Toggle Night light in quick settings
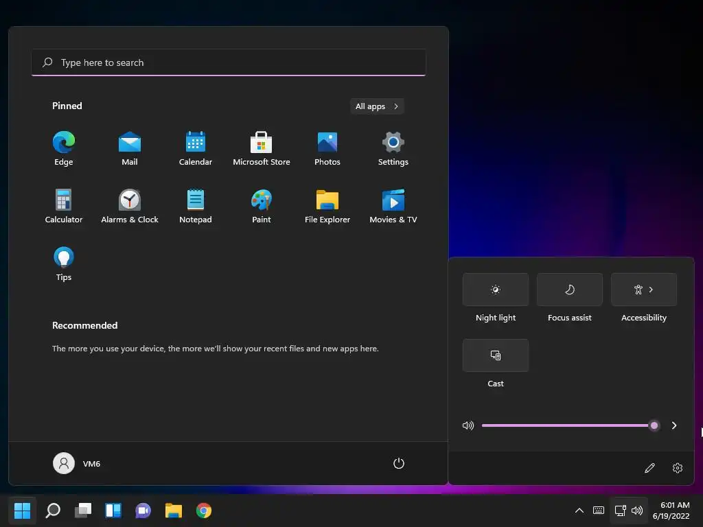Viewport: 703px width, 527px height. [x=496, y=290]
